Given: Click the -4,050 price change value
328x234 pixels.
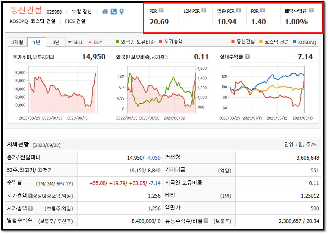Looking at the screenshot, I should (x=153, y=158).
